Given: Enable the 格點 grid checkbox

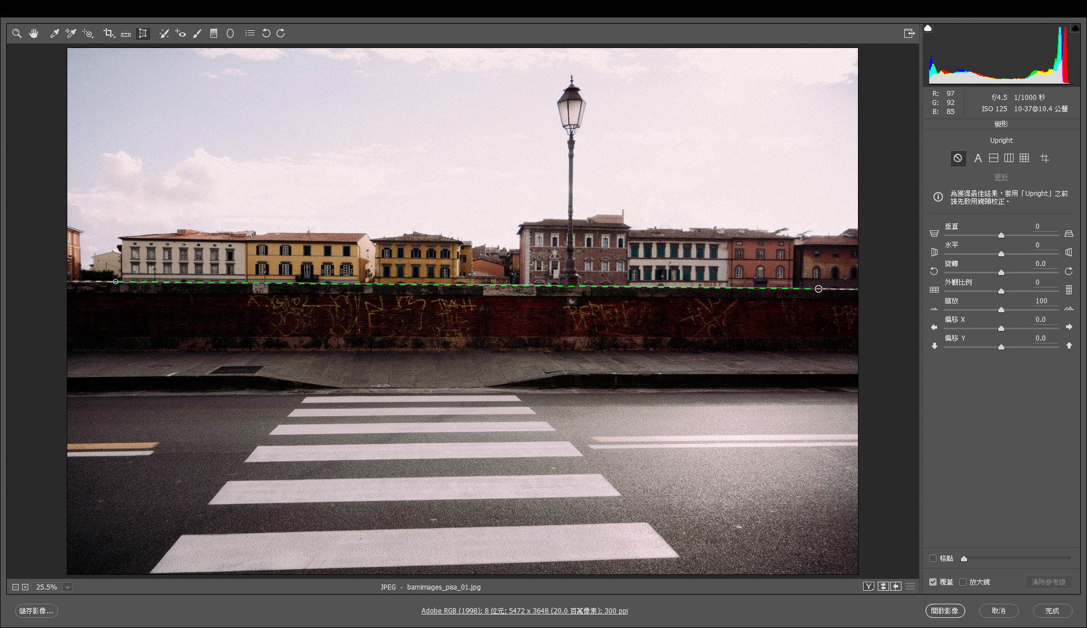Looking at the screenshot, I should 933,559.
